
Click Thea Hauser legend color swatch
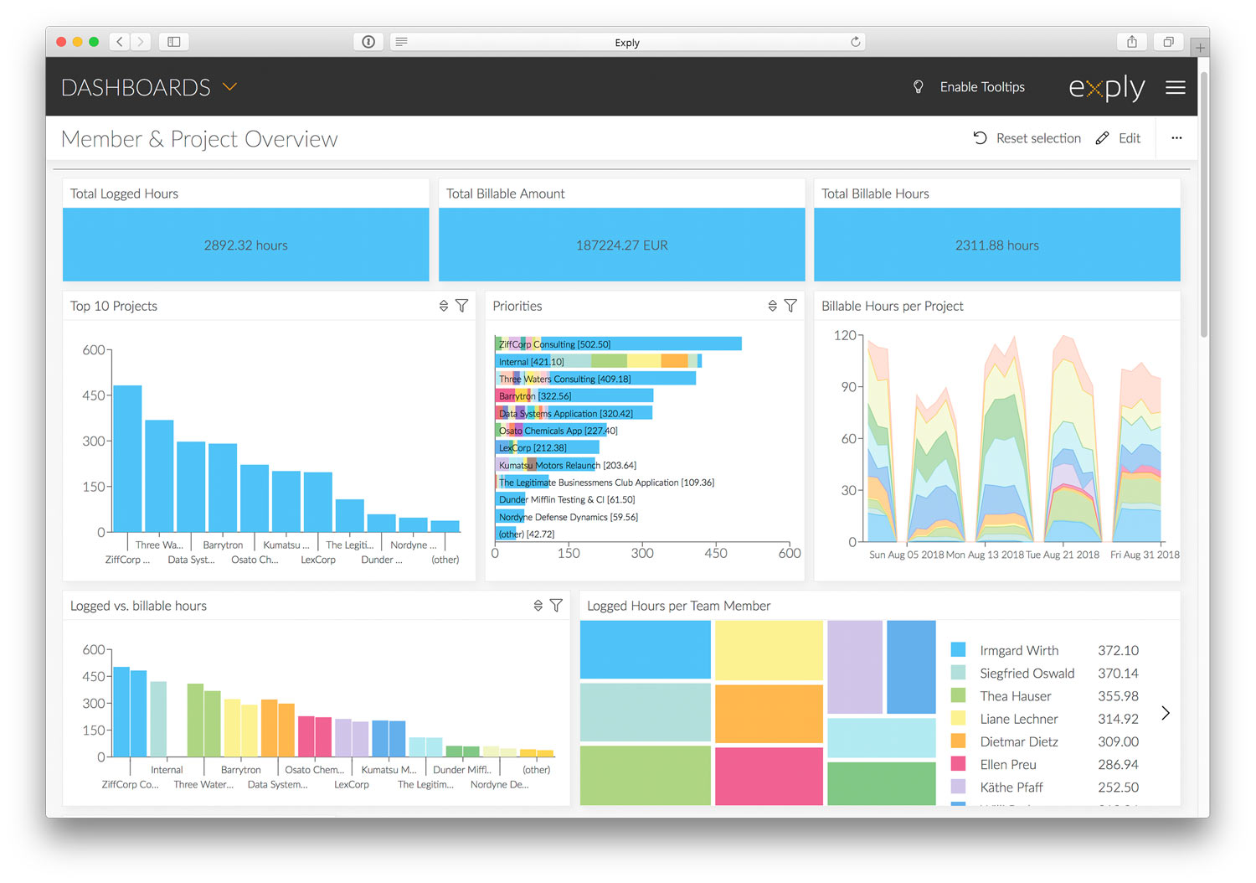point(959,695)
